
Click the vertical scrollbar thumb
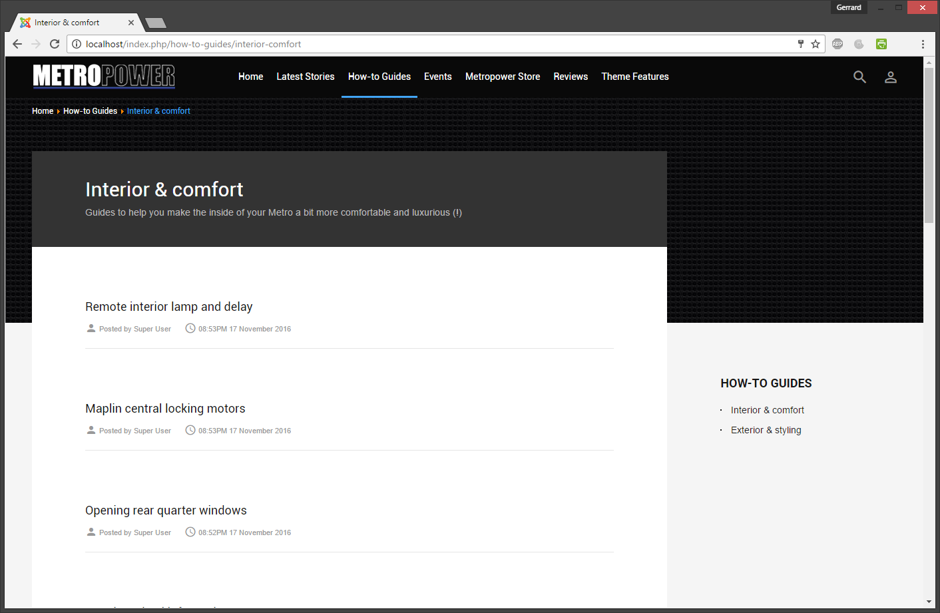(x=929, y=144)
